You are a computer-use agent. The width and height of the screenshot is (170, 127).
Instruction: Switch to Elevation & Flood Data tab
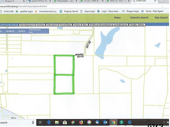click(x=59, y=25)
